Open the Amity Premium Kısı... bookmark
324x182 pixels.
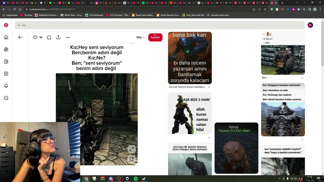[168, 15]
